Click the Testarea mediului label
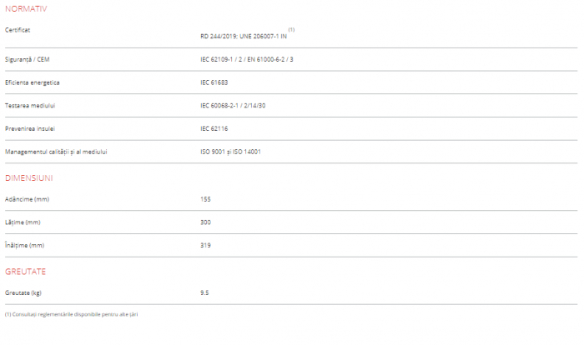 pos(30,106)
